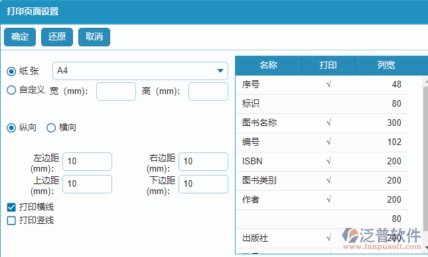Select the 图书类别 name cell

coord(269,180)
